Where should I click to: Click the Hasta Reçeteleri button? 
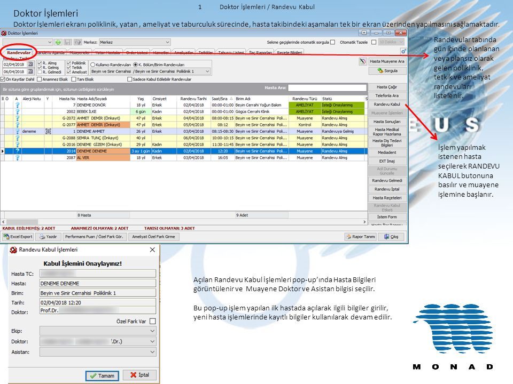point(387,198)
